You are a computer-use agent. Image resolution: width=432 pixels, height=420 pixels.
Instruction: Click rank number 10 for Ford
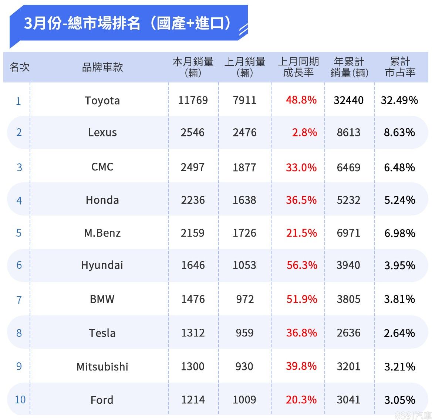click(20, 400)
